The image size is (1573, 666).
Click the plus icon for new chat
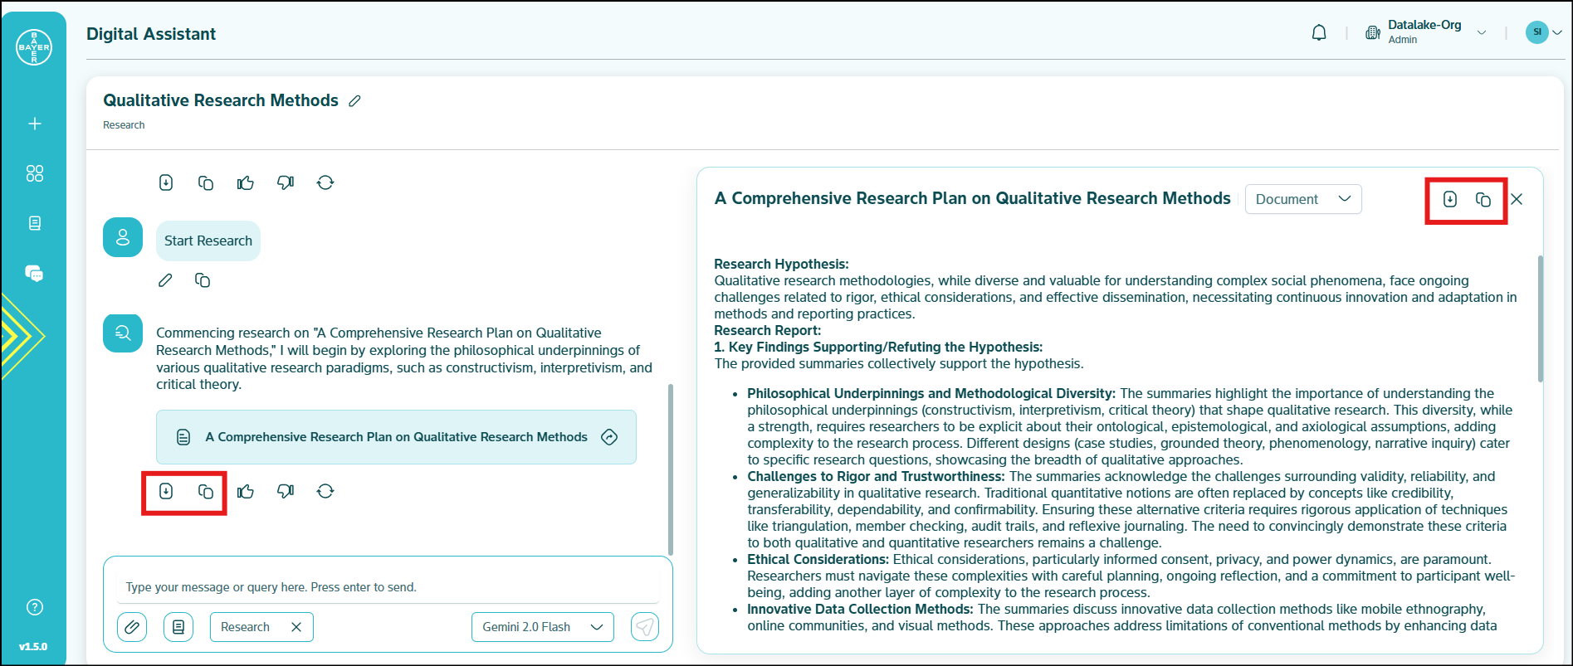[x=34, y=124]
